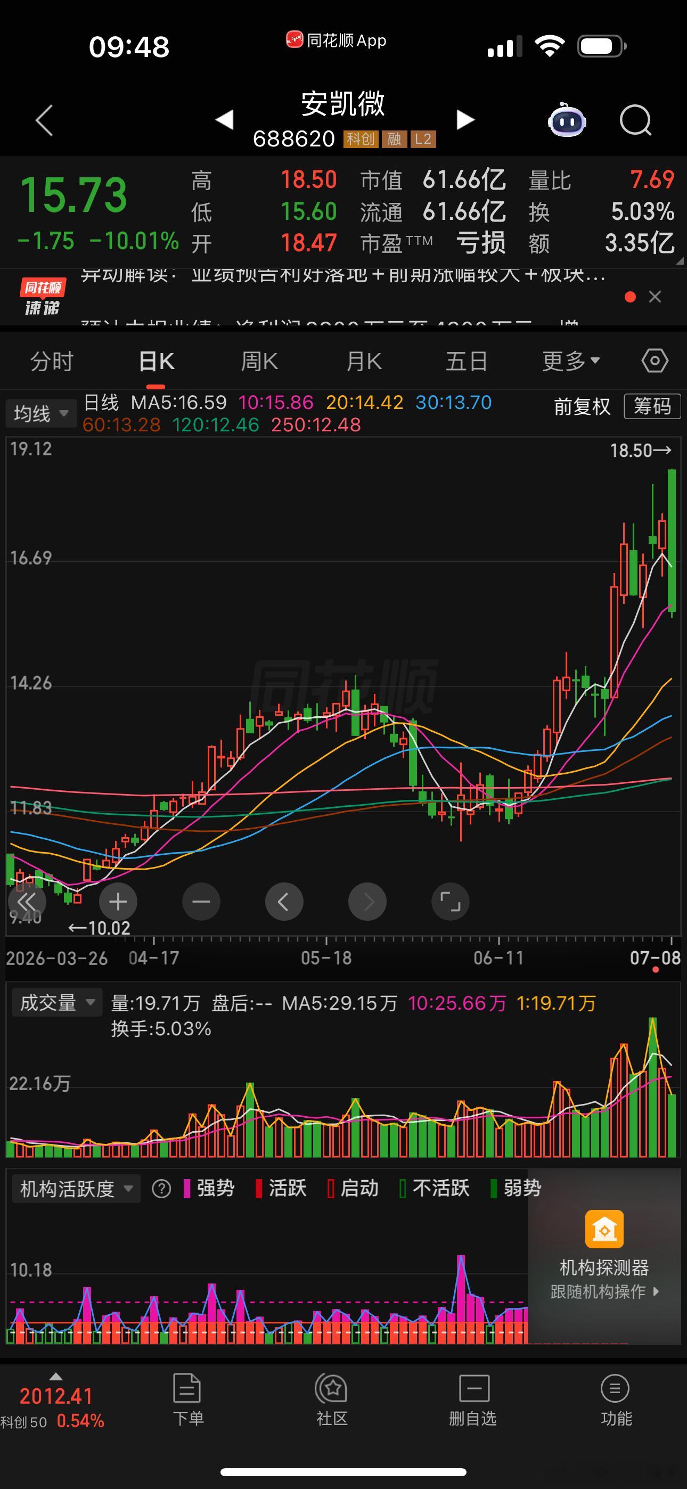Close the news ticker banner
The height and width of the screenshot is (1489, 687).
(655, 297)
